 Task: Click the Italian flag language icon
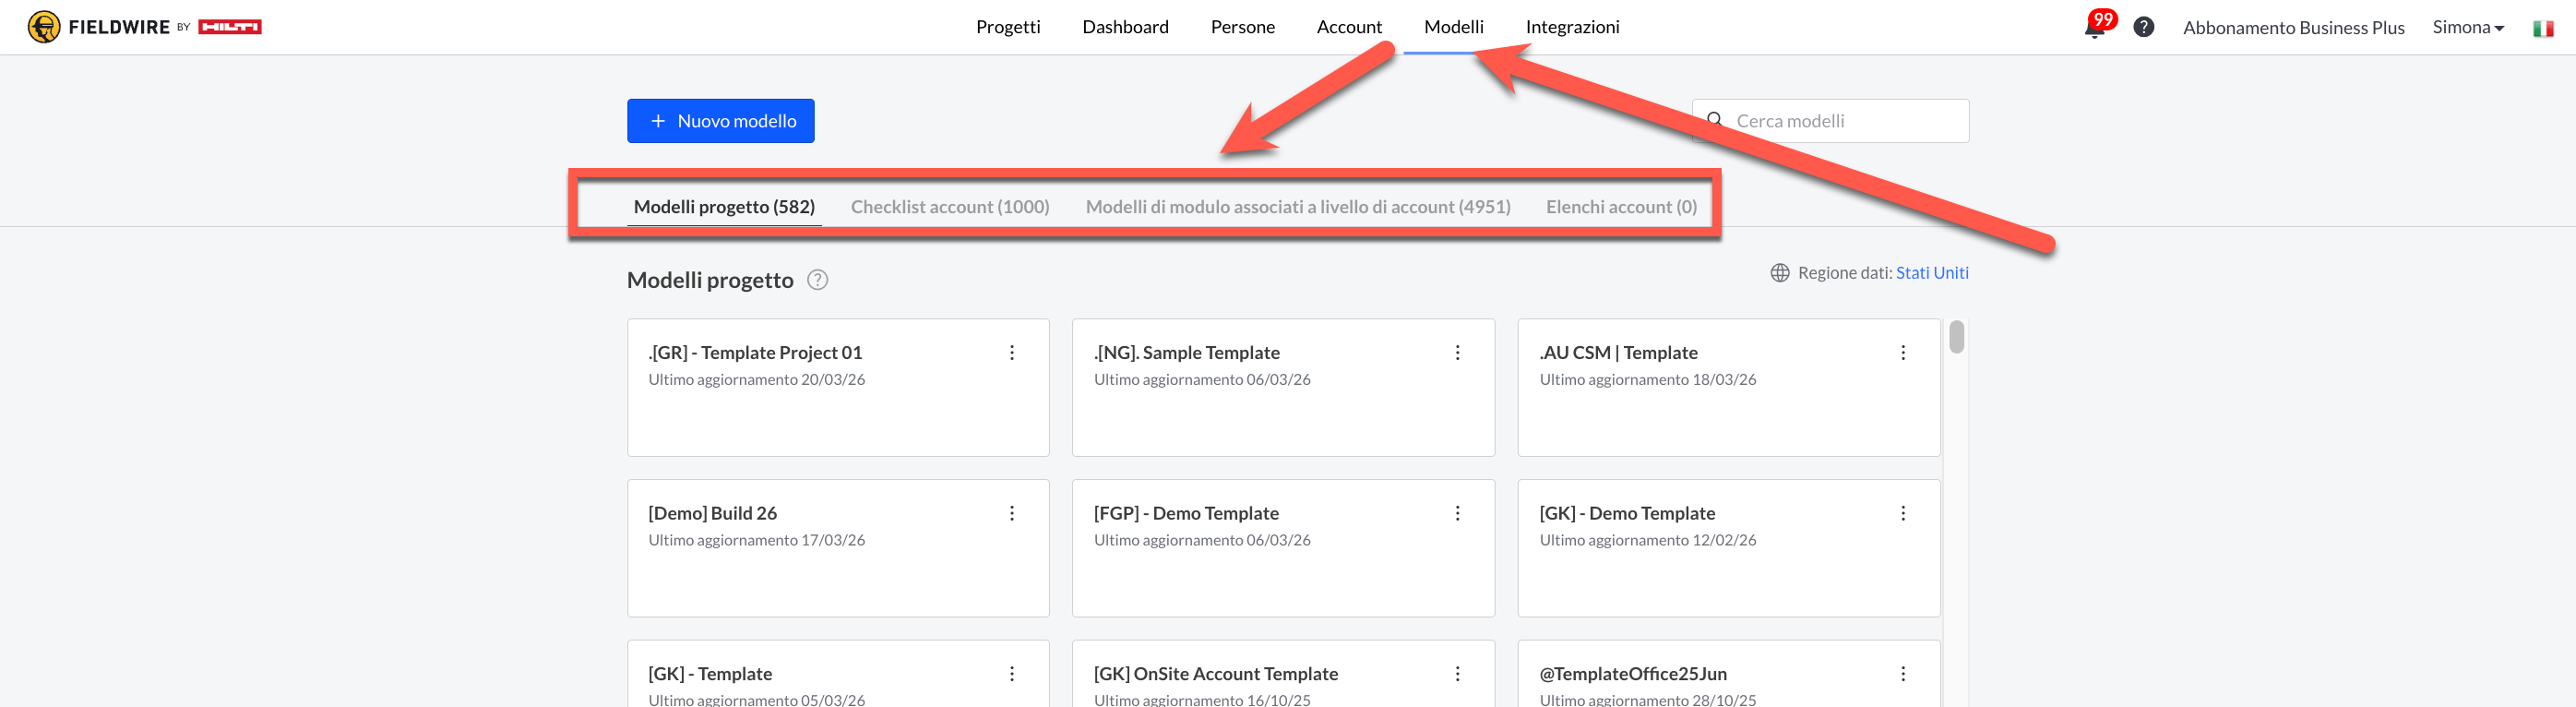tap(2542, 29)
